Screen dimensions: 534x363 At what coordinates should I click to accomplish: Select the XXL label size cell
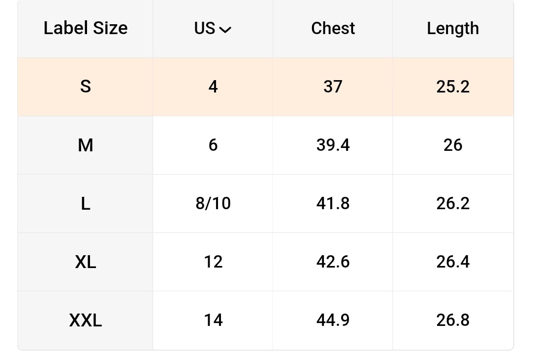[86, 320]
